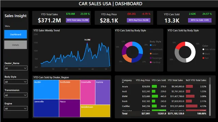Select the Pasco region tile

69,108
